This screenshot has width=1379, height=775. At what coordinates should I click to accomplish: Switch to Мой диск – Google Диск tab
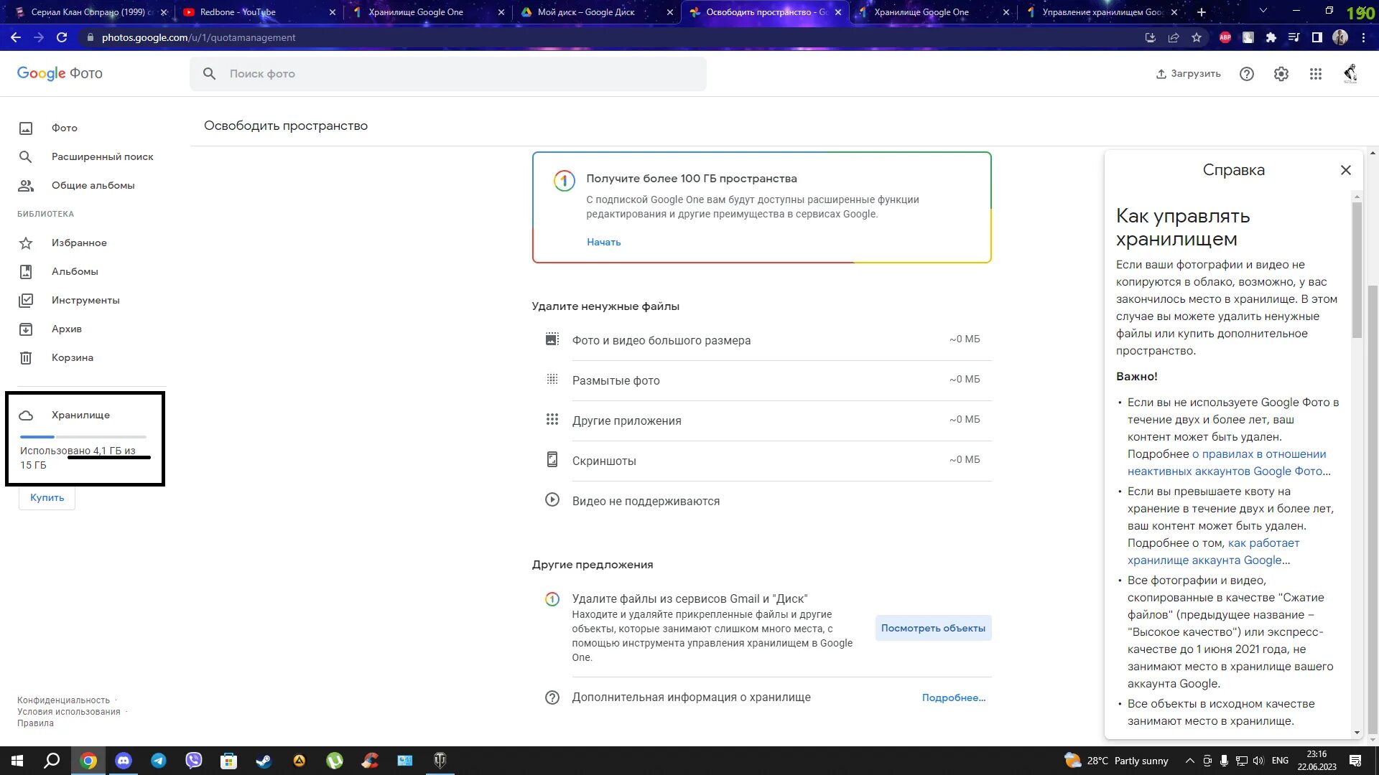pyautogui.click(x=596, y=12)
